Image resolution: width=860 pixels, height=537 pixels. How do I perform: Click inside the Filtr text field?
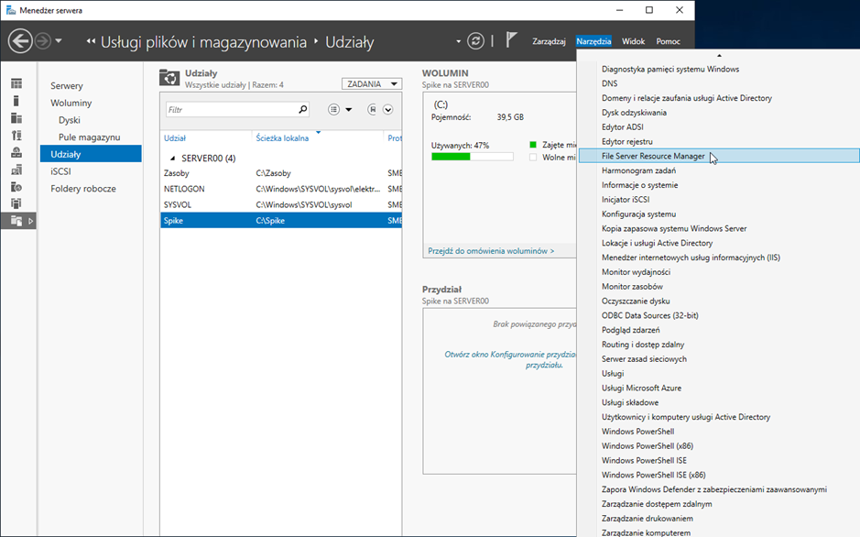231,109
